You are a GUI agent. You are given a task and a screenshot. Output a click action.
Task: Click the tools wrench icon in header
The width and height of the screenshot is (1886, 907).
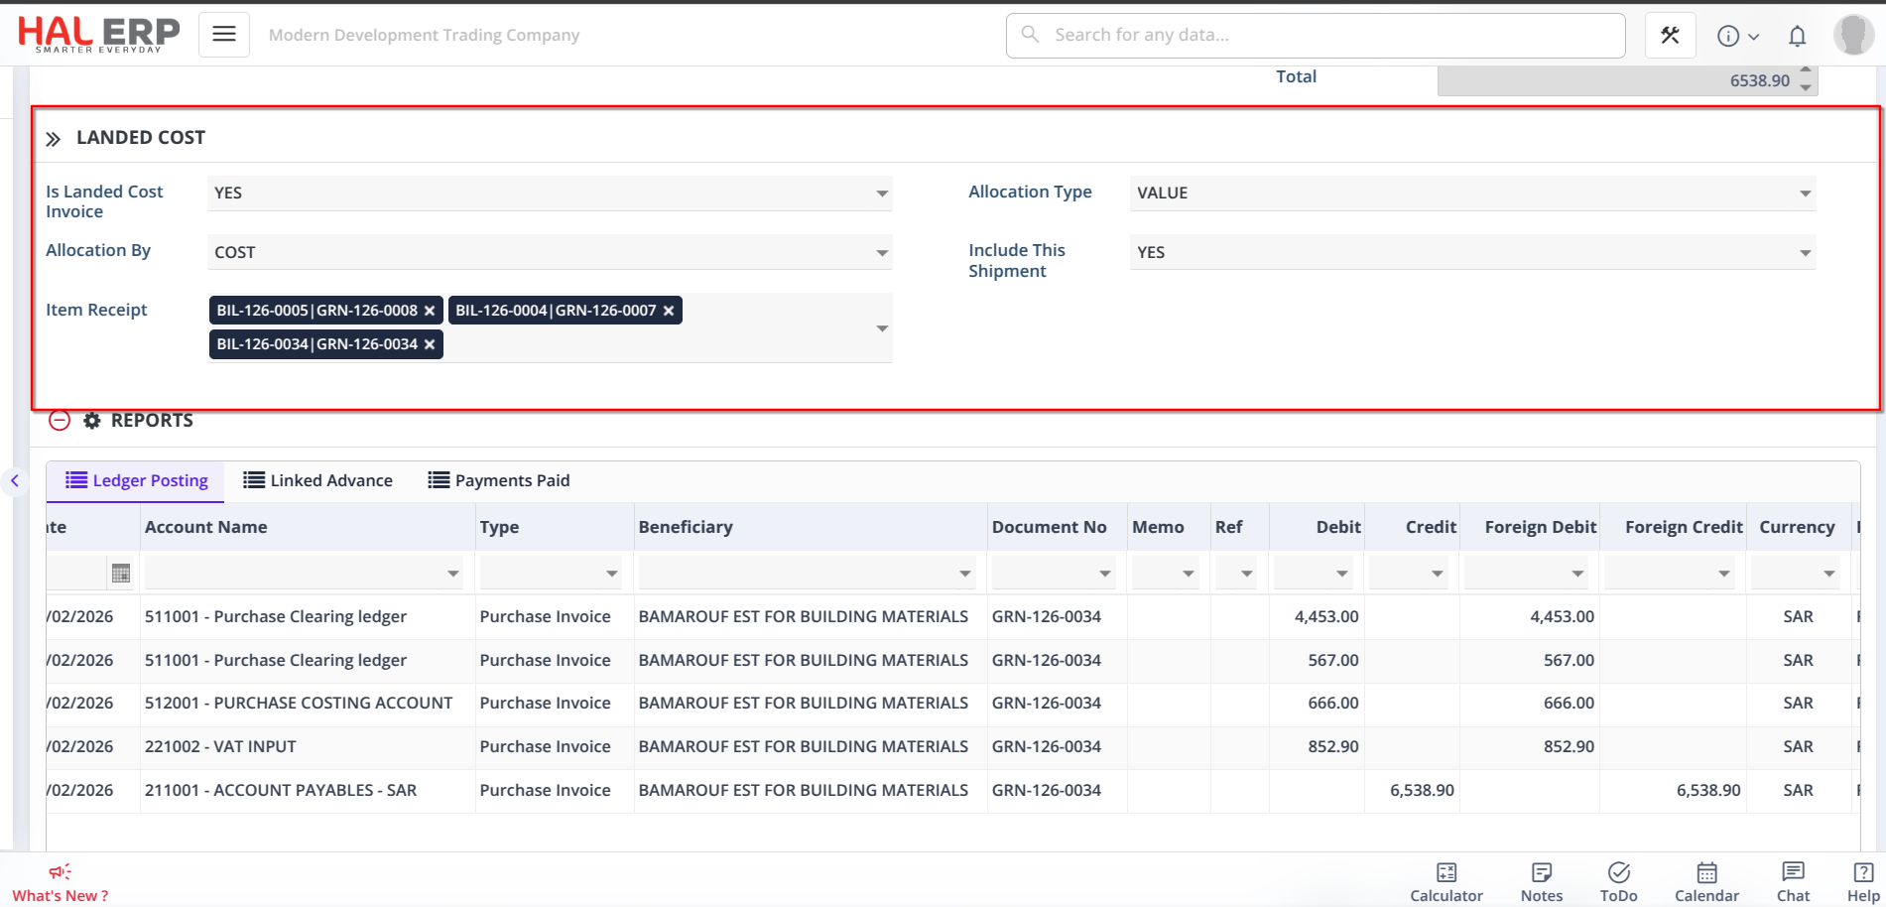point(1670,36)
